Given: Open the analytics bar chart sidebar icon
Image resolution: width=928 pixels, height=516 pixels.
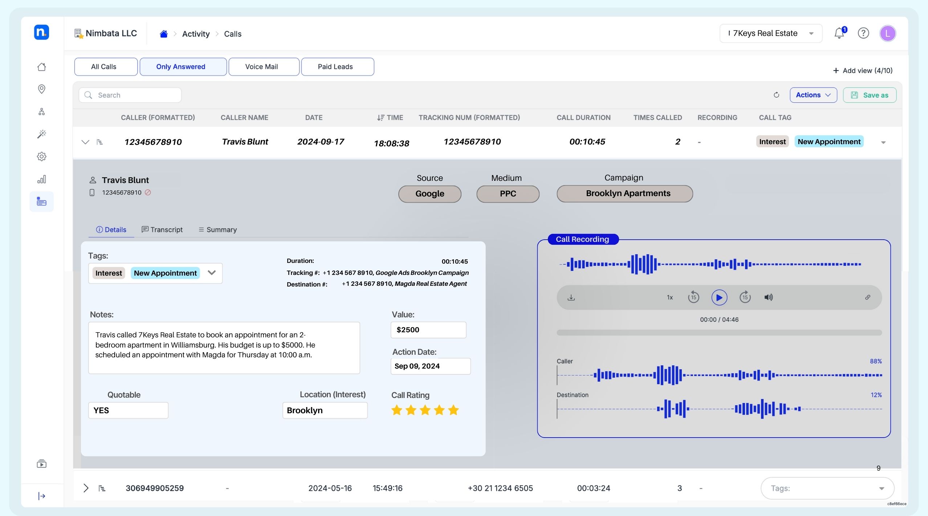Looking at the screenshot, I should coord(42,179).
